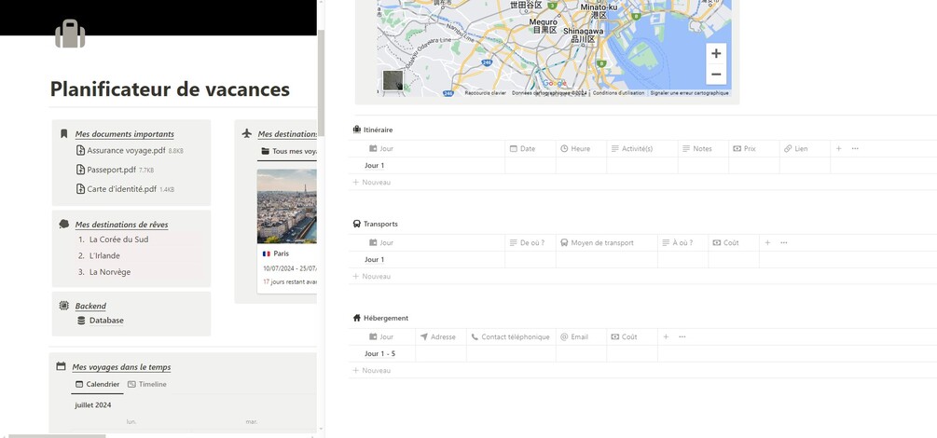Add a property column in Transports table
Viewport: 937px width, 438px height.
(x=767, y=242)
